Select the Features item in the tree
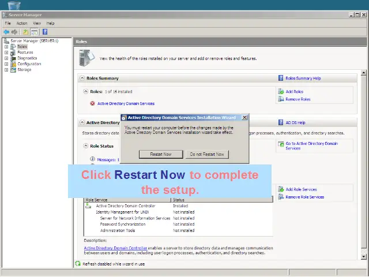This screenshot has width=369, height=277. 25,53
